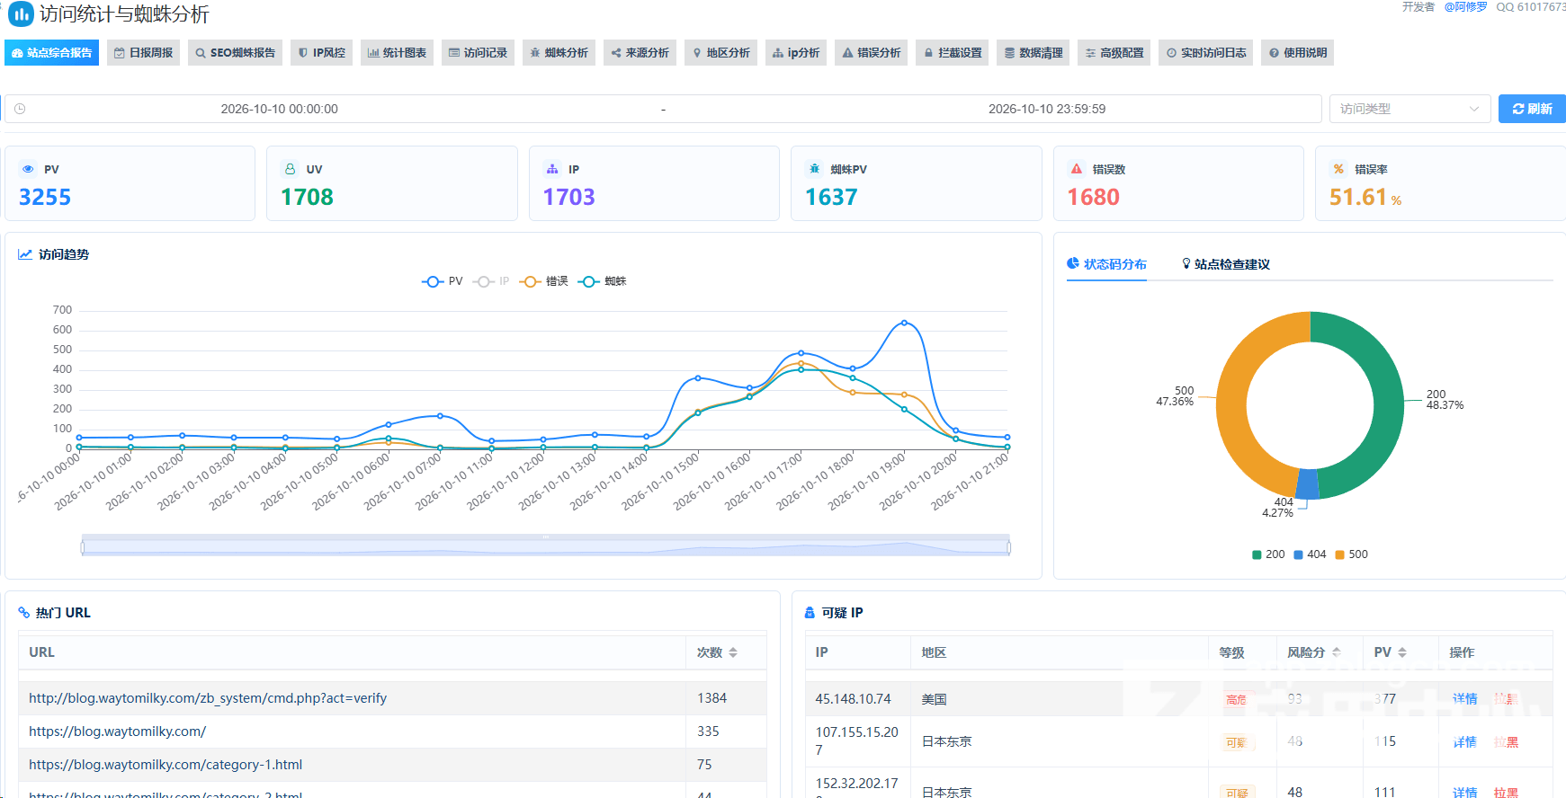
Task: Open the 站点综合报告 tab
Action: click(51, 53)
